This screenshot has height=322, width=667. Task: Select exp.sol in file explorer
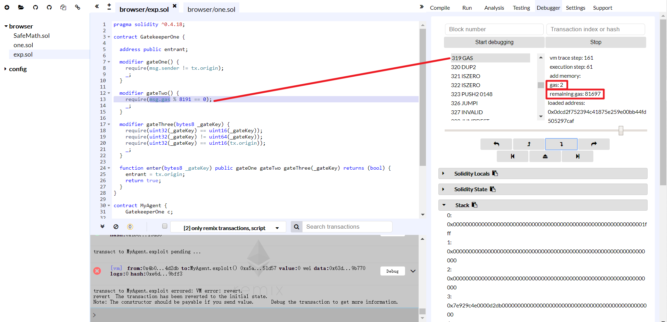point(23,54)
